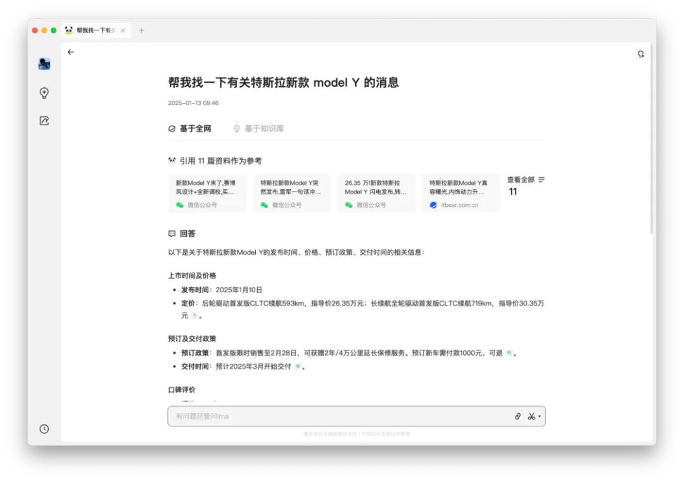
Task: Click the text 发布时间: 2025年1月10日
Action: point(222,290)
